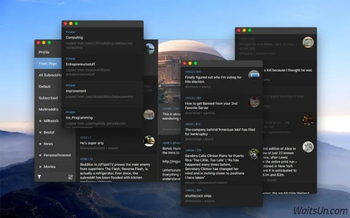The height and width of the screenshot is (218, 350).
Task: Open thumbnail of 'Finally figured out who I'm voting for' post
Action: [x=253, y=78]
